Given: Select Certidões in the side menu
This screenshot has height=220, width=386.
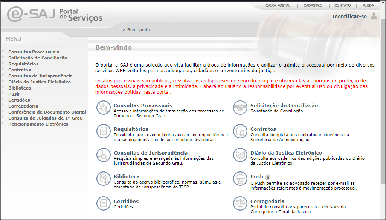Looking at the screenshot, I should [19, 100].
